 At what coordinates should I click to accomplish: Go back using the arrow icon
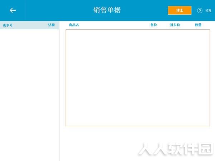pos(13,10)
